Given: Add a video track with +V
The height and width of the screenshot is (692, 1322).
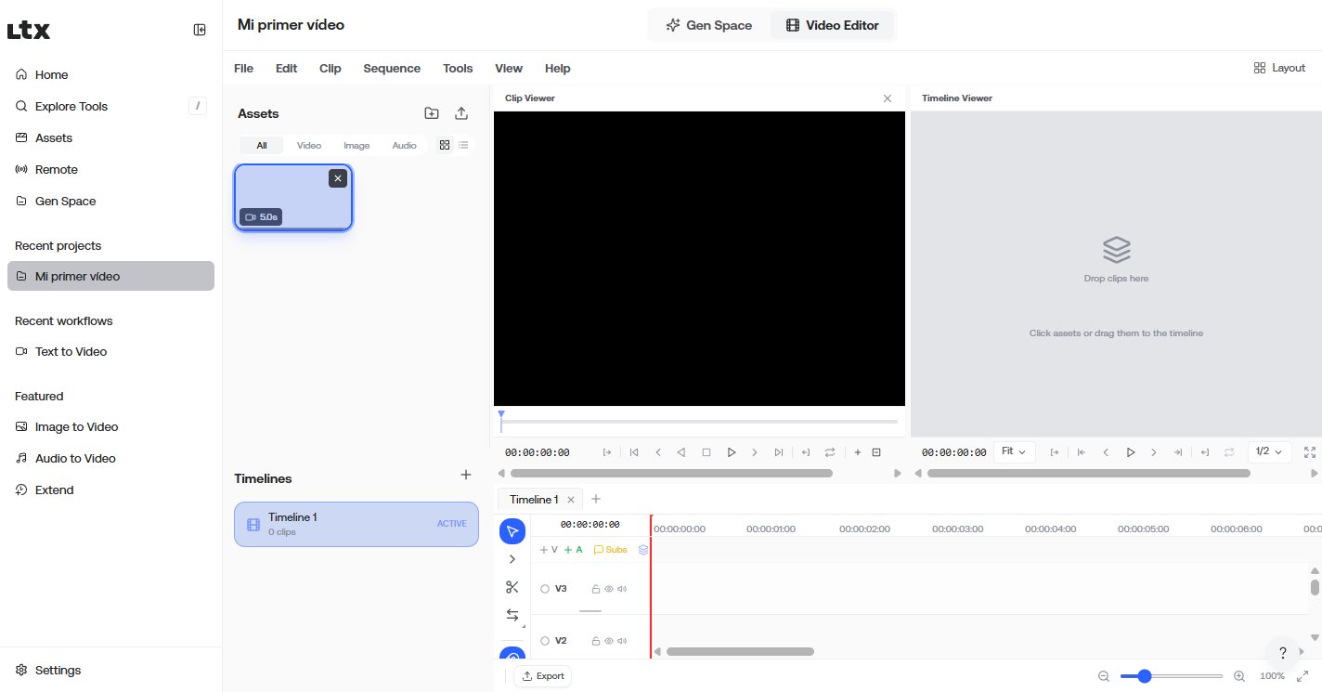Looking at the screenshot, I should 549,550.
